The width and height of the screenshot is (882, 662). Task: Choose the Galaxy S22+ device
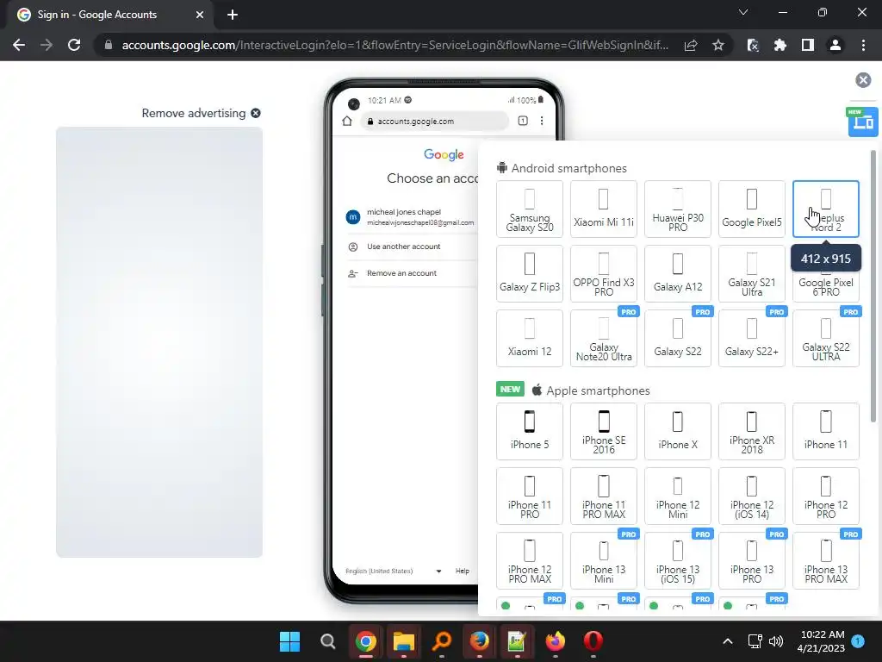pyautogui.click(x=751, y=338)
